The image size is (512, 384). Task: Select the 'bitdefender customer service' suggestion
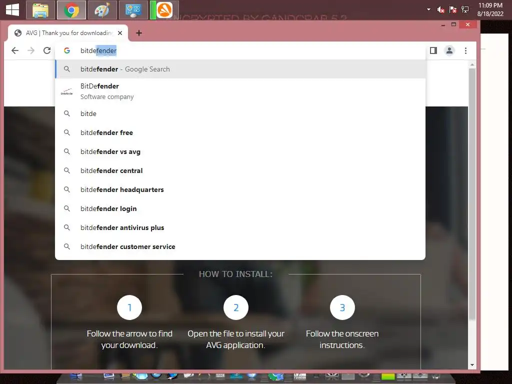point(240,246)
